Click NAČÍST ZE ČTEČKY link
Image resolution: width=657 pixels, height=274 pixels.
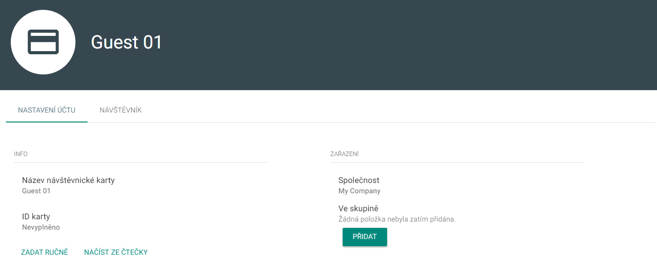pos(116,252)
